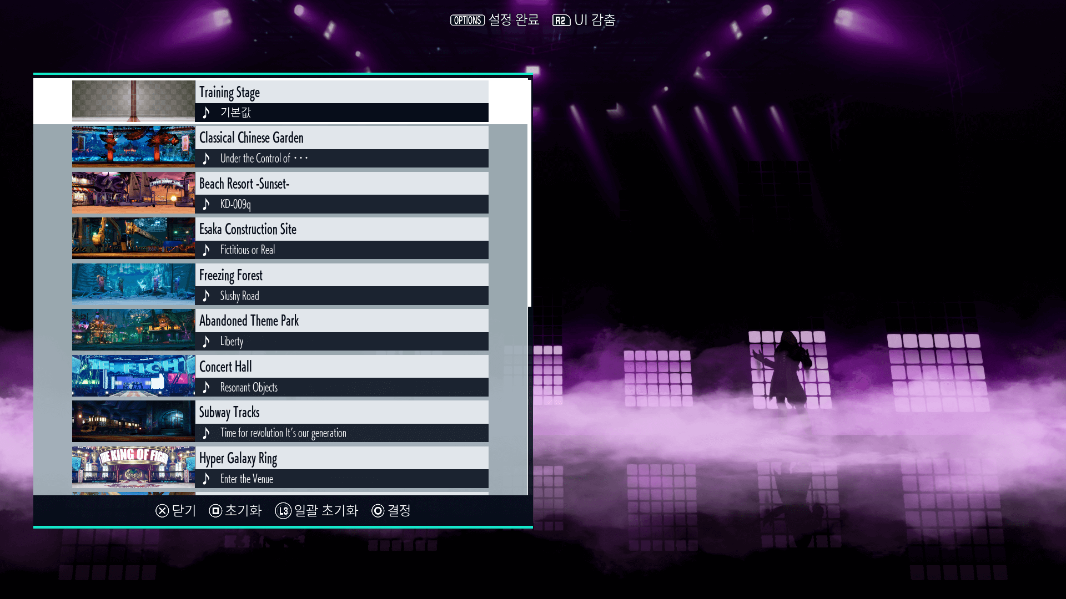Click the Fictitious or Real track name
Image resolution: width=1066 pixels, height=599 pixels.
point(248,250)
